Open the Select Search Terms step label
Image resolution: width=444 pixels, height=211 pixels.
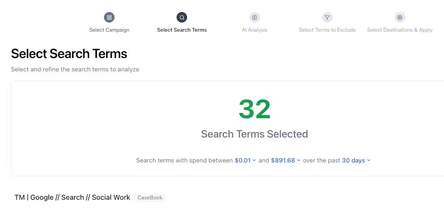click(182, 30)
